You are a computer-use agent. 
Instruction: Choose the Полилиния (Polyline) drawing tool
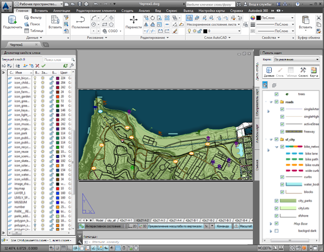click(80, 21)
